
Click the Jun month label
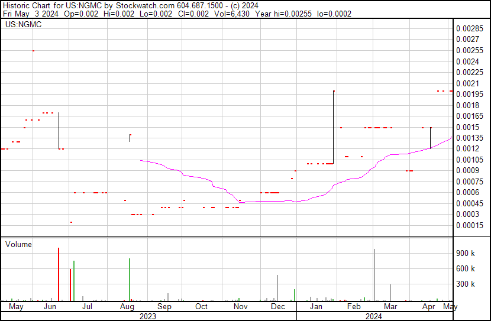[x=50, y=306]
